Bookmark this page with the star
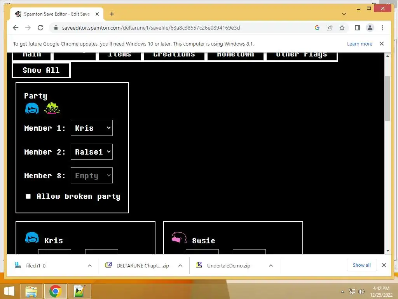The height and width of the screenshot is (299, 398). [x=342, y=28]
